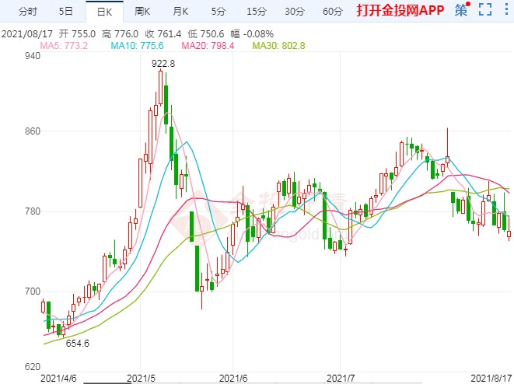Image resolution: width=514 pixels, height=384 pixels.
Task: Select the 5日 five-day tab
Action: pos(66,12)
